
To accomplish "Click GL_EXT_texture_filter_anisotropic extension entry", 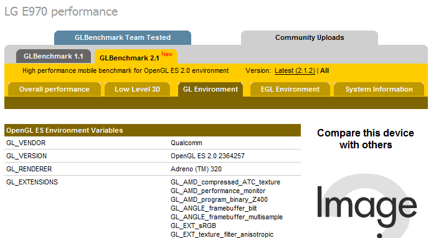I will [222, 234].
